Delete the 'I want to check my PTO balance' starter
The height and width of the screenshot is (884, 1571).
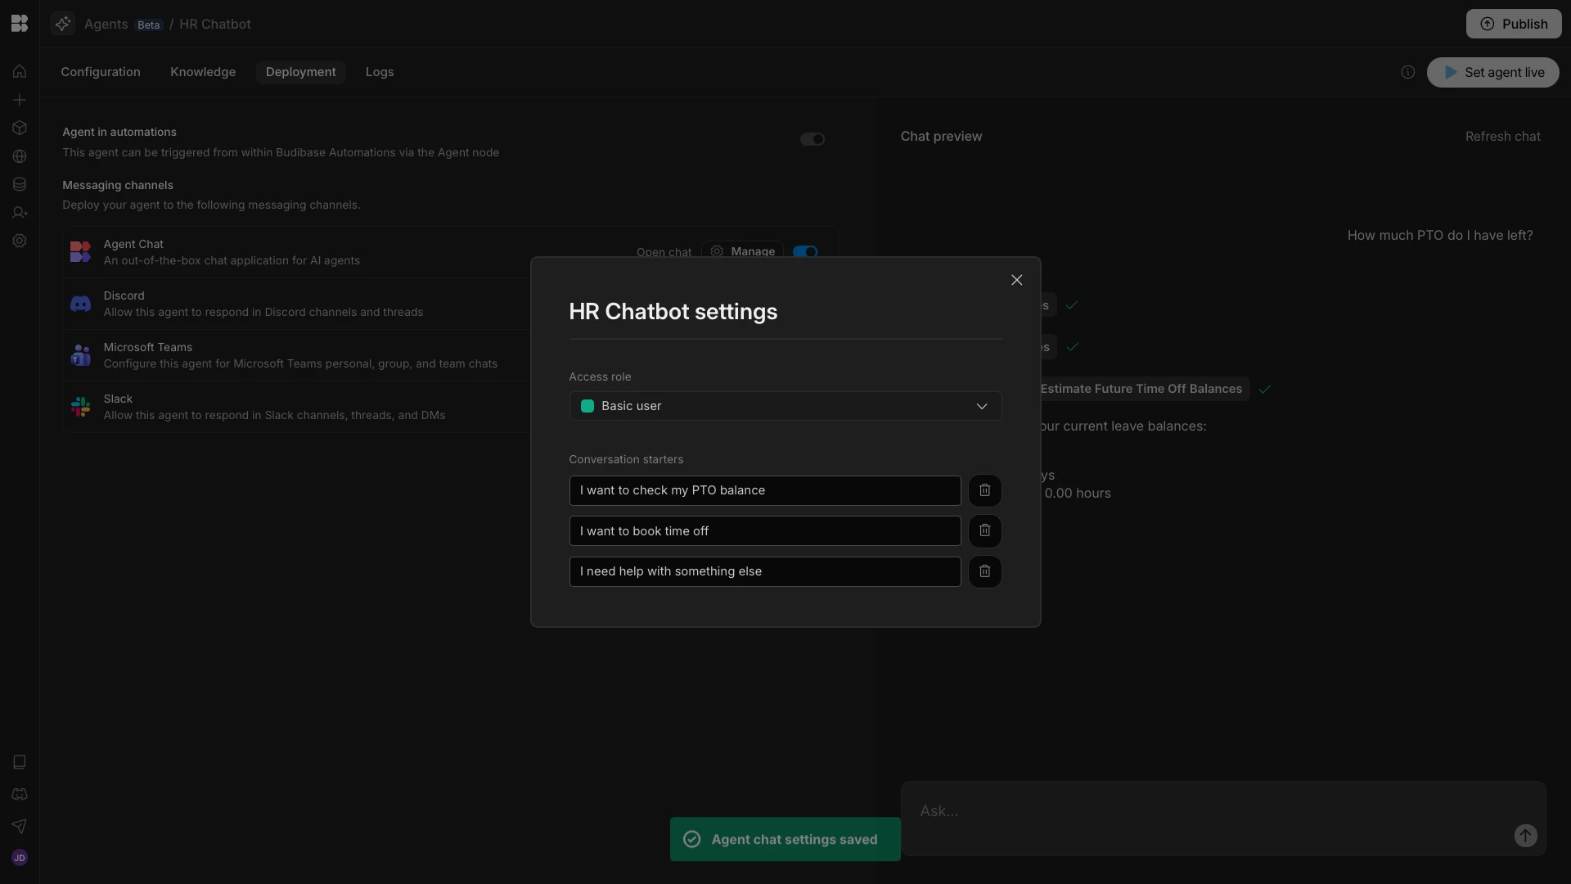point(984,490)
